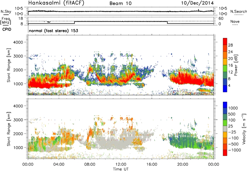Screen dimensions: 247x171
Task: Click the 1000 tick on the Velocity colorbar
Action: [x=233, y=108]
